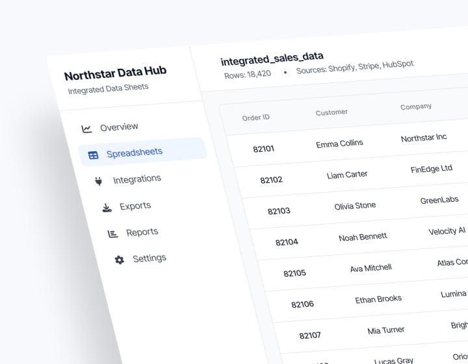
Task: Click the Integrated Data Sheets subtitle
Action: (108, 89)
